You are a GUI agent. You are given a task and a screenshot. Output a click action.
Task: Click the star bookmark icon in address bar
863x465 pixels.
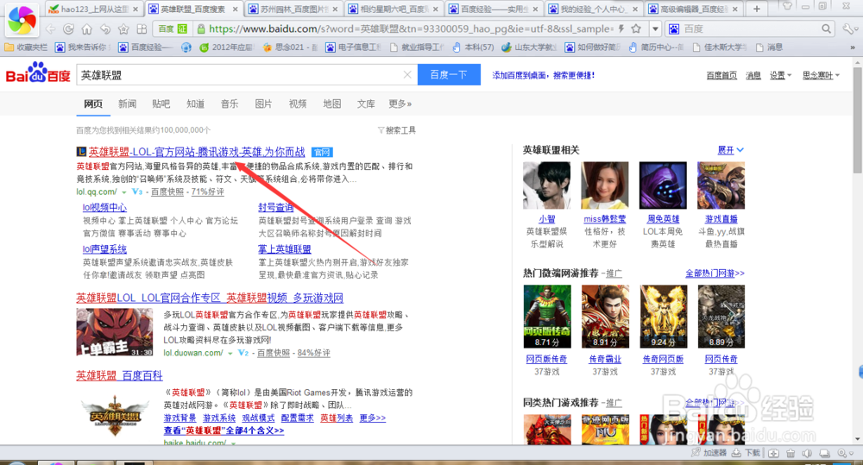(636, 28)
